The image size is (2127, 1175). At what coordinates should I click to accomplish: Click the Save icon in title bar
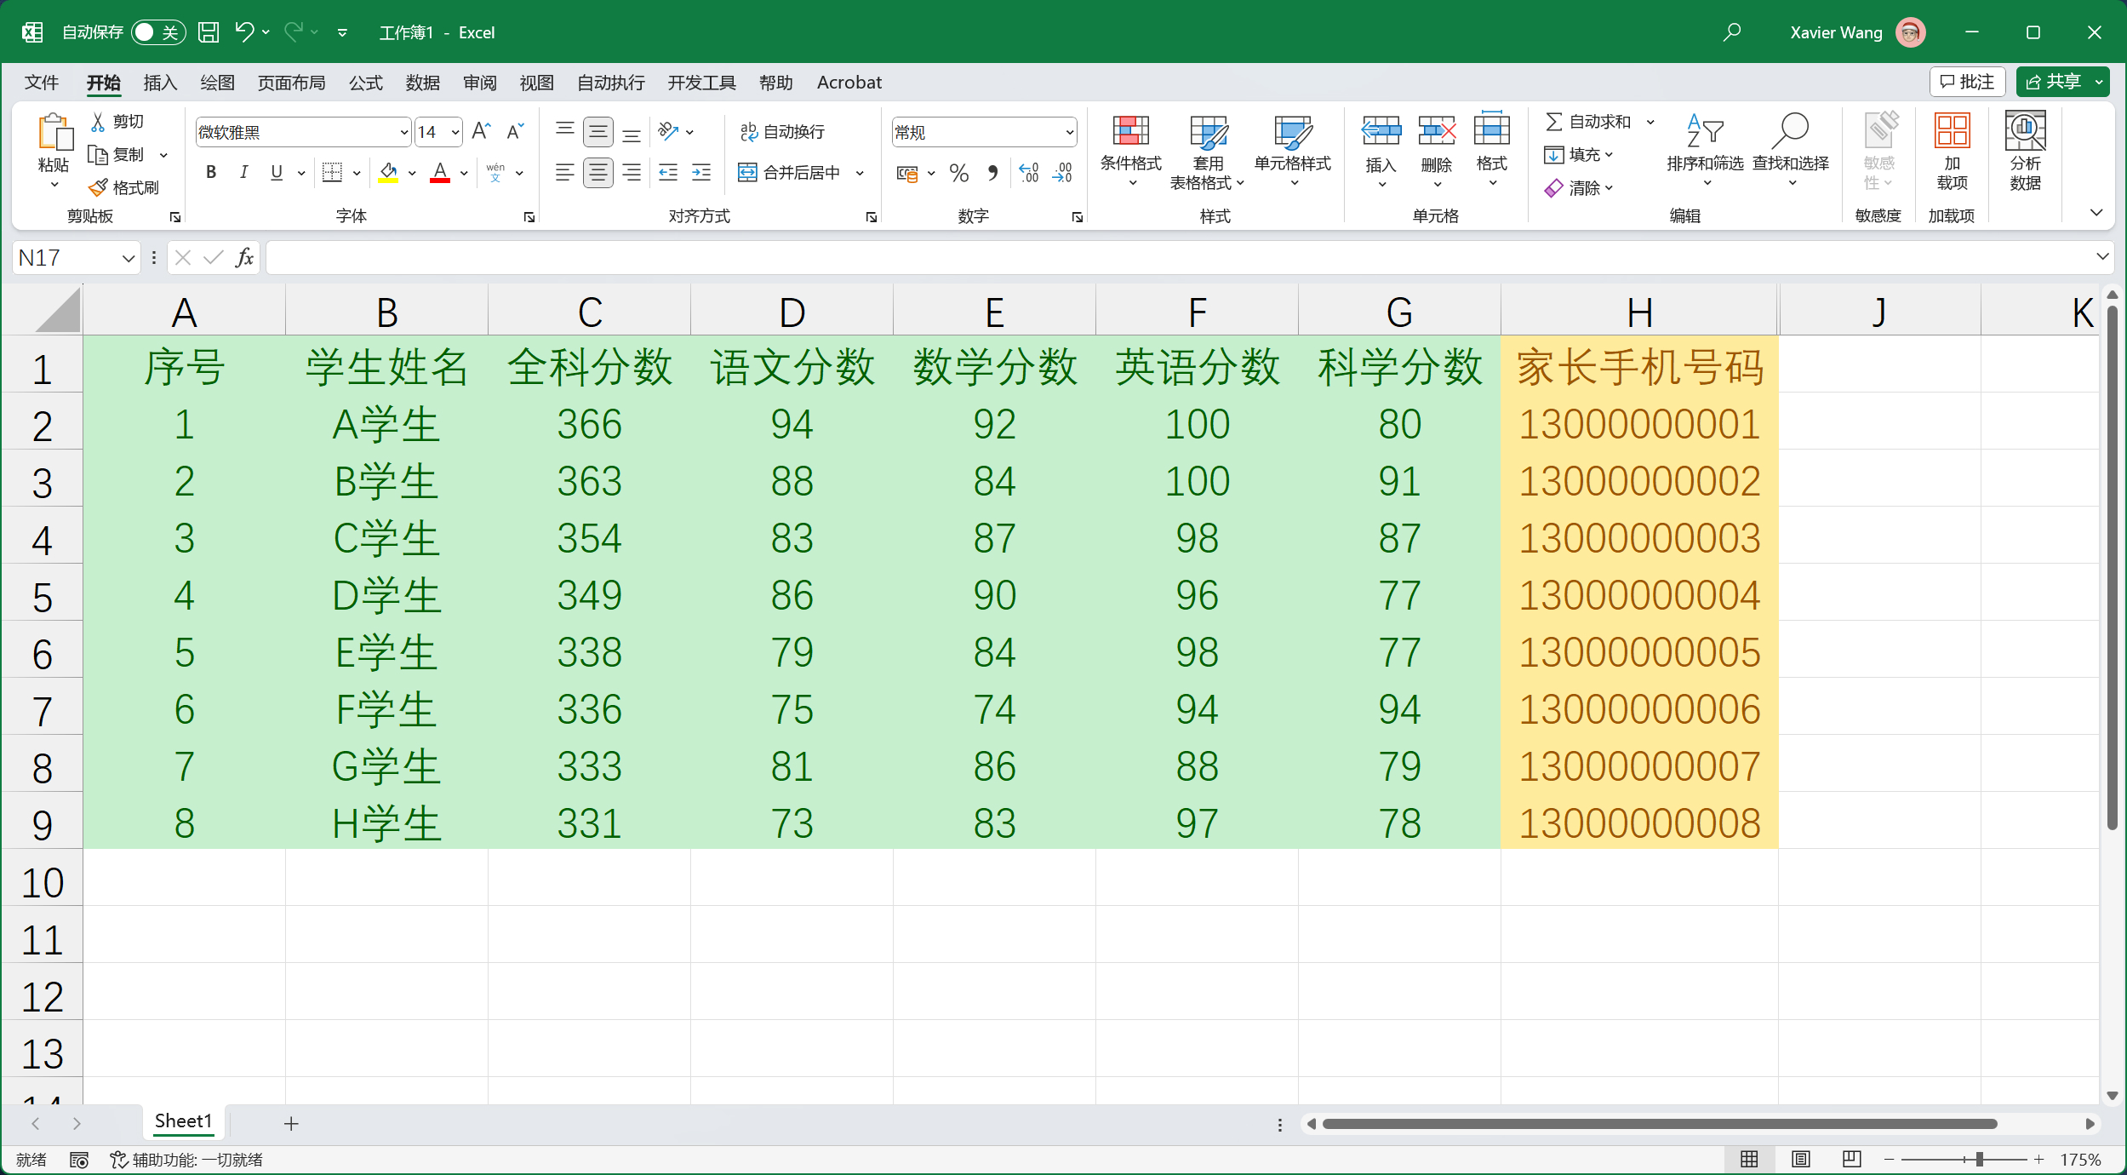(209, 32)
